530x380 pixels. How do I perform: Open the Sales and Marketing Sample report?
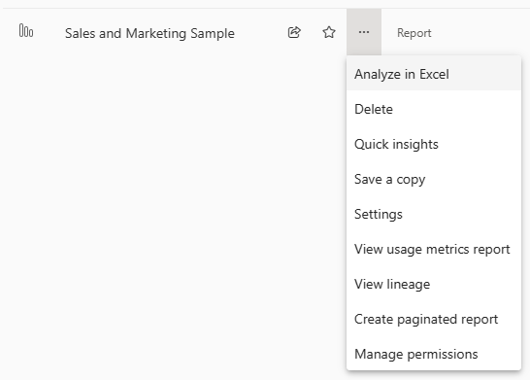(149, 33)
